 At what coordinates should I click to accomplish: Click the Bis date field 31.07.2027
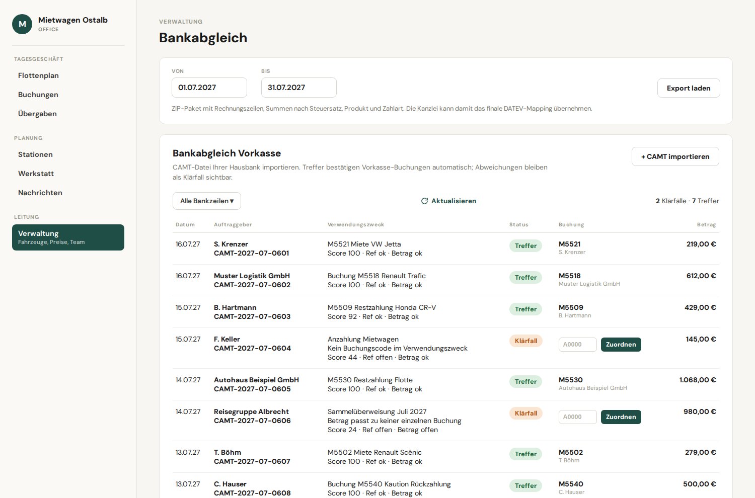click(299, 88)
